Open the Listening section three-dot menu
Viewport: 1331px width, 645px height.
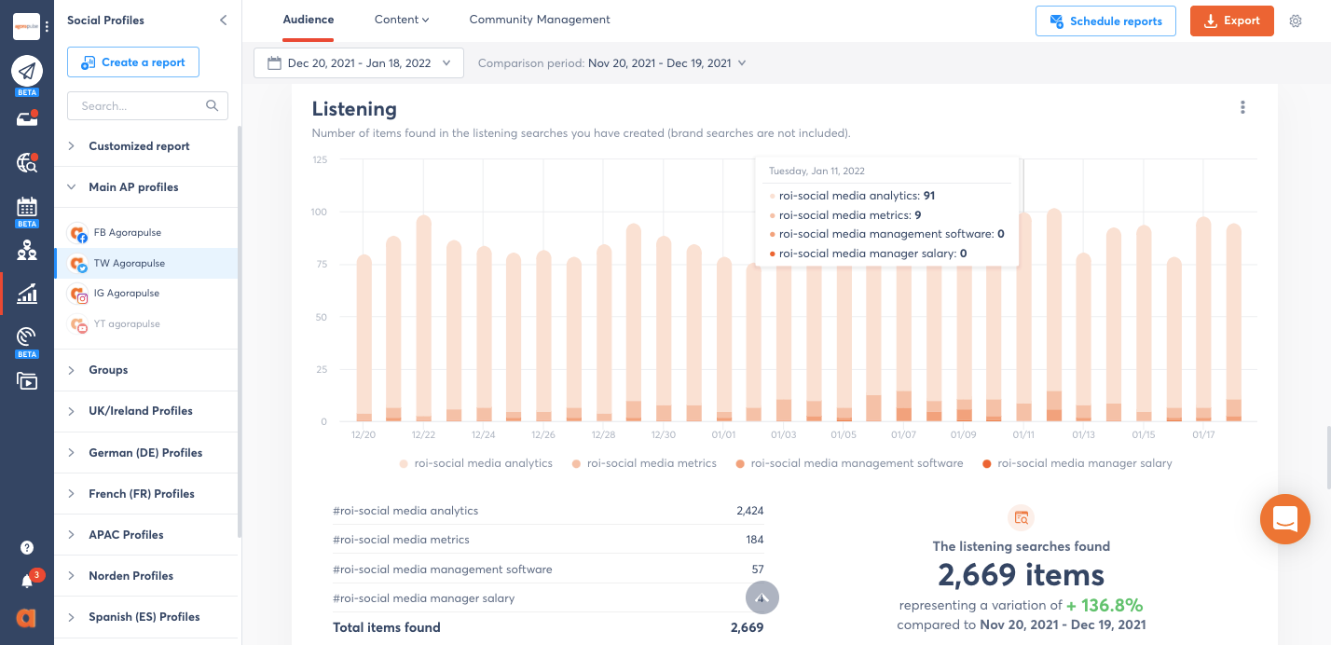(x=1242, y=107)
